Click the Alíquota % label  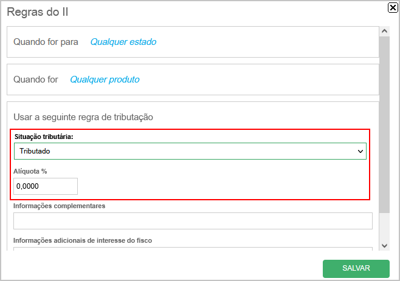(x=30, y=172)
